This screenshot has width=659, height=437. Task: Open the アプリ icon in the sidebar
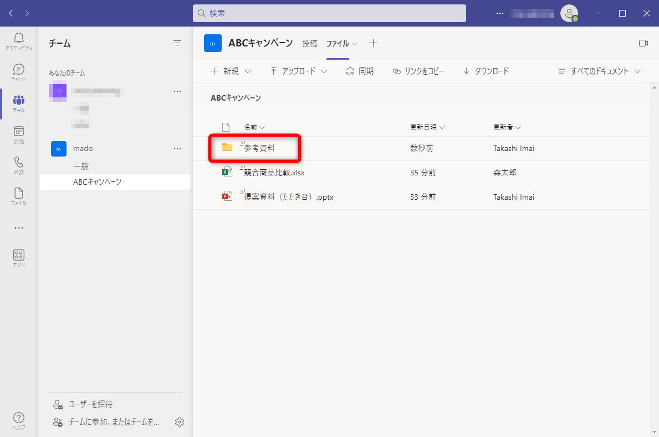pos(18,257)
